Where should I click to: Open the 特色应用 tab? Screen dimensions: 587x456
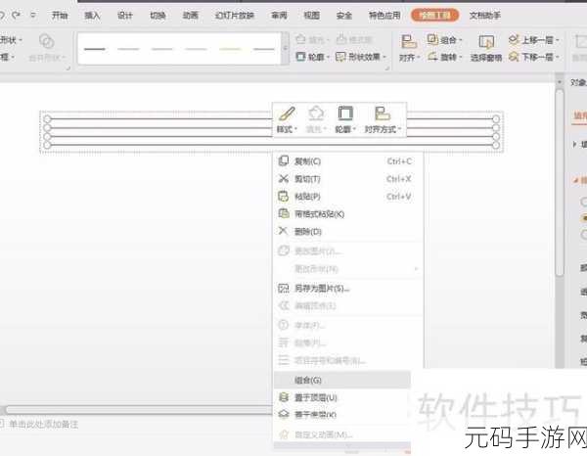tap(384, 16)
